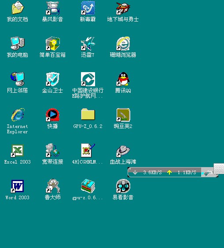Open the Internet Explorer icon
This screenshot has width=224, height=248.
pyautogui.click(x=18, y=115)
